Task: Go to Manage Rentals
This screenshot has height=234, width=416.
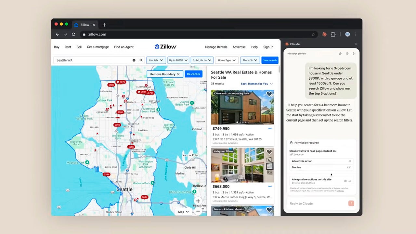Action: [x=216, y=47]
